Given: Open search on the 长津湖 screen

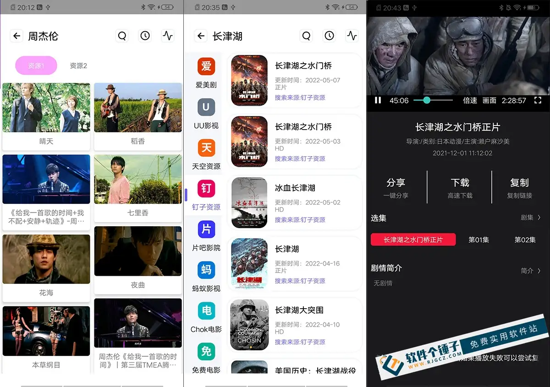Looking at the screenshot, I should tap(306, 36).
